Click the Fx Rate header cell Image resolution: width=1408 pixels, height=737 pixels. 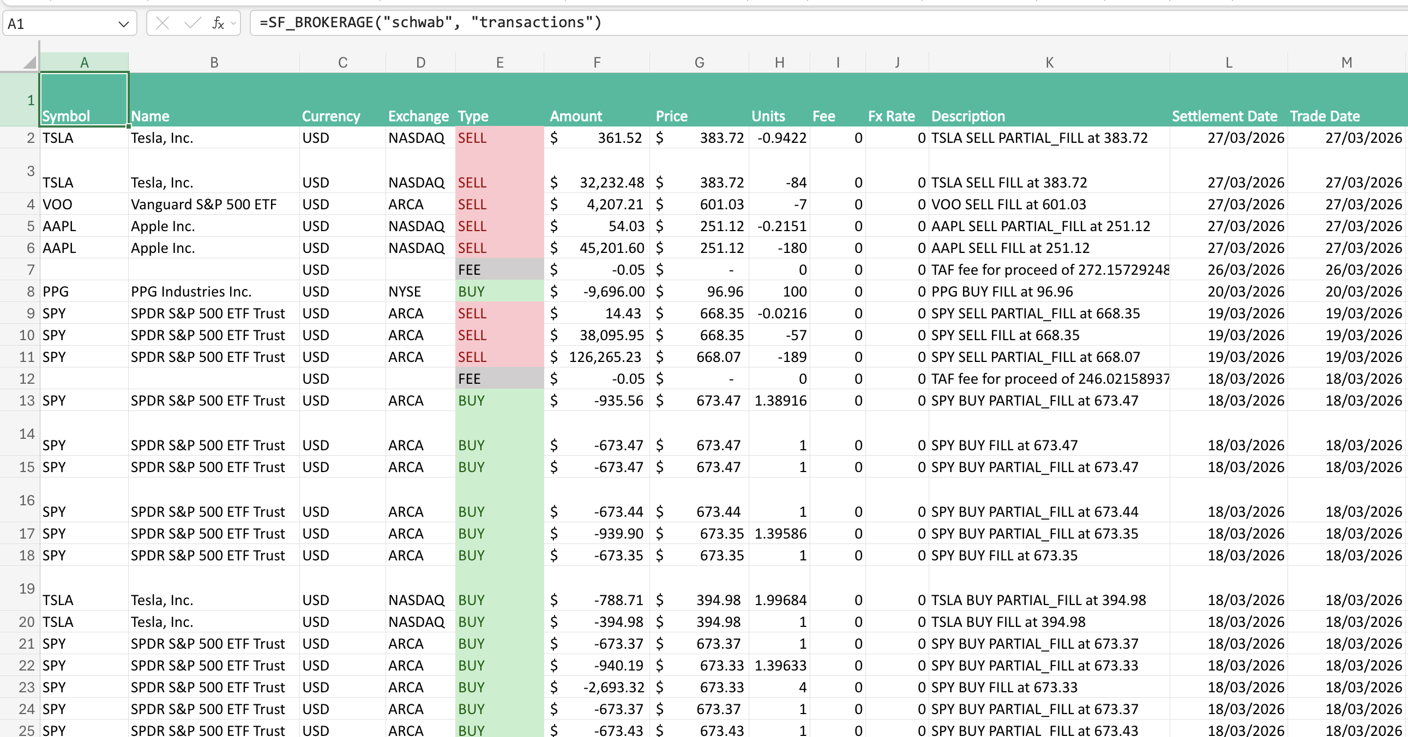point(898,100)
